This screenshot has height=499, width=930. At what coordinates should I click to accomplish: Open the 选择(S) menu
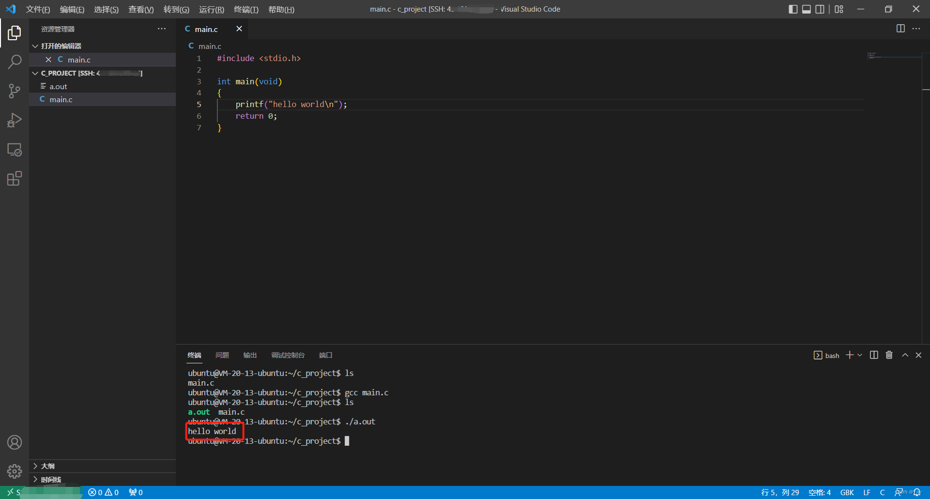106,9
